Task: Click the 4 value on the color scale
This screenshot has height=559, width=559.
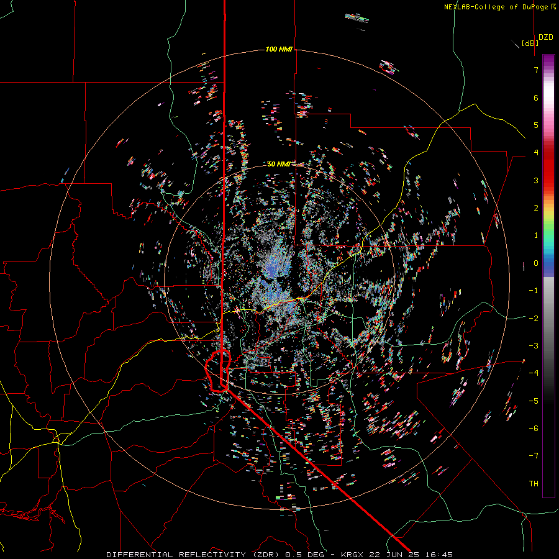Action: coord(536,153)
